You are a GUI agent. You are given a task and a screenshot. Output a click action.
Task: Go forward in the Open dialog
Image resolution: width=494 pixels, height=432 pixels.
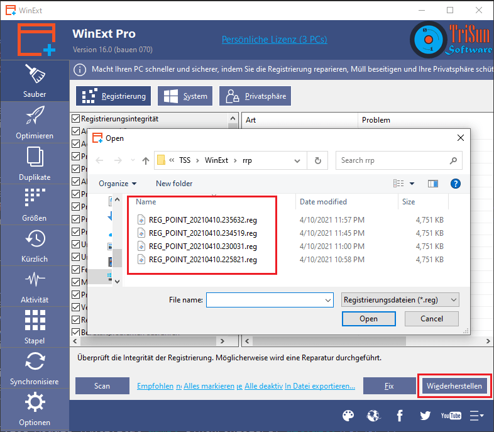(x=118, y=160)
